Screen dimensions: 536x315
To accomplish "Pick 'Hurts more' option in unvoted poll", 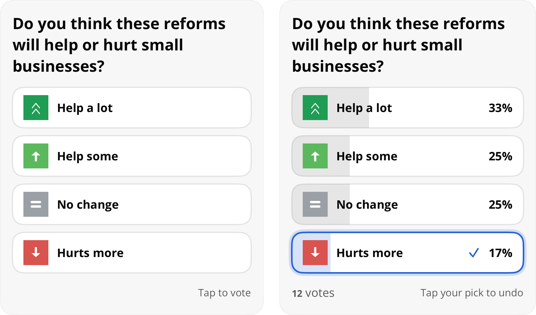I will tap(132, 253).
